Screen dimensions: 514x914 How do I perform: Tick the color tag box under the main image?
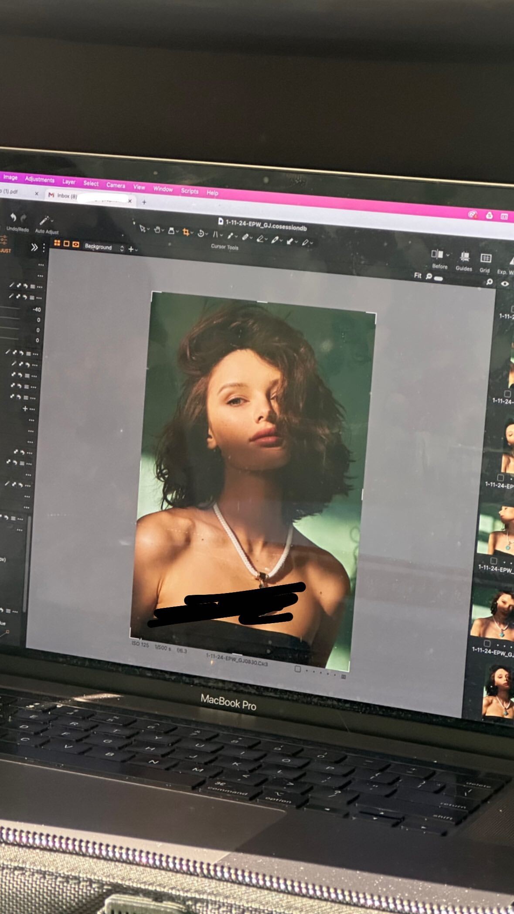[297, 669]
